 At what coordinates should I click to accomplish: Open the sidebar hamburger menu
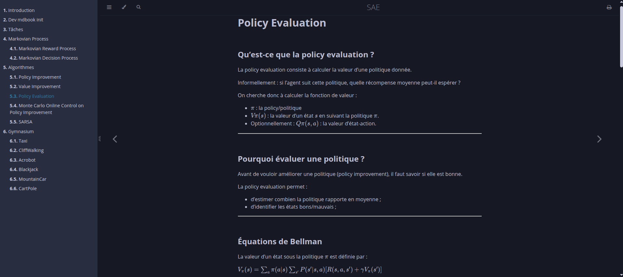pos(109,7)
